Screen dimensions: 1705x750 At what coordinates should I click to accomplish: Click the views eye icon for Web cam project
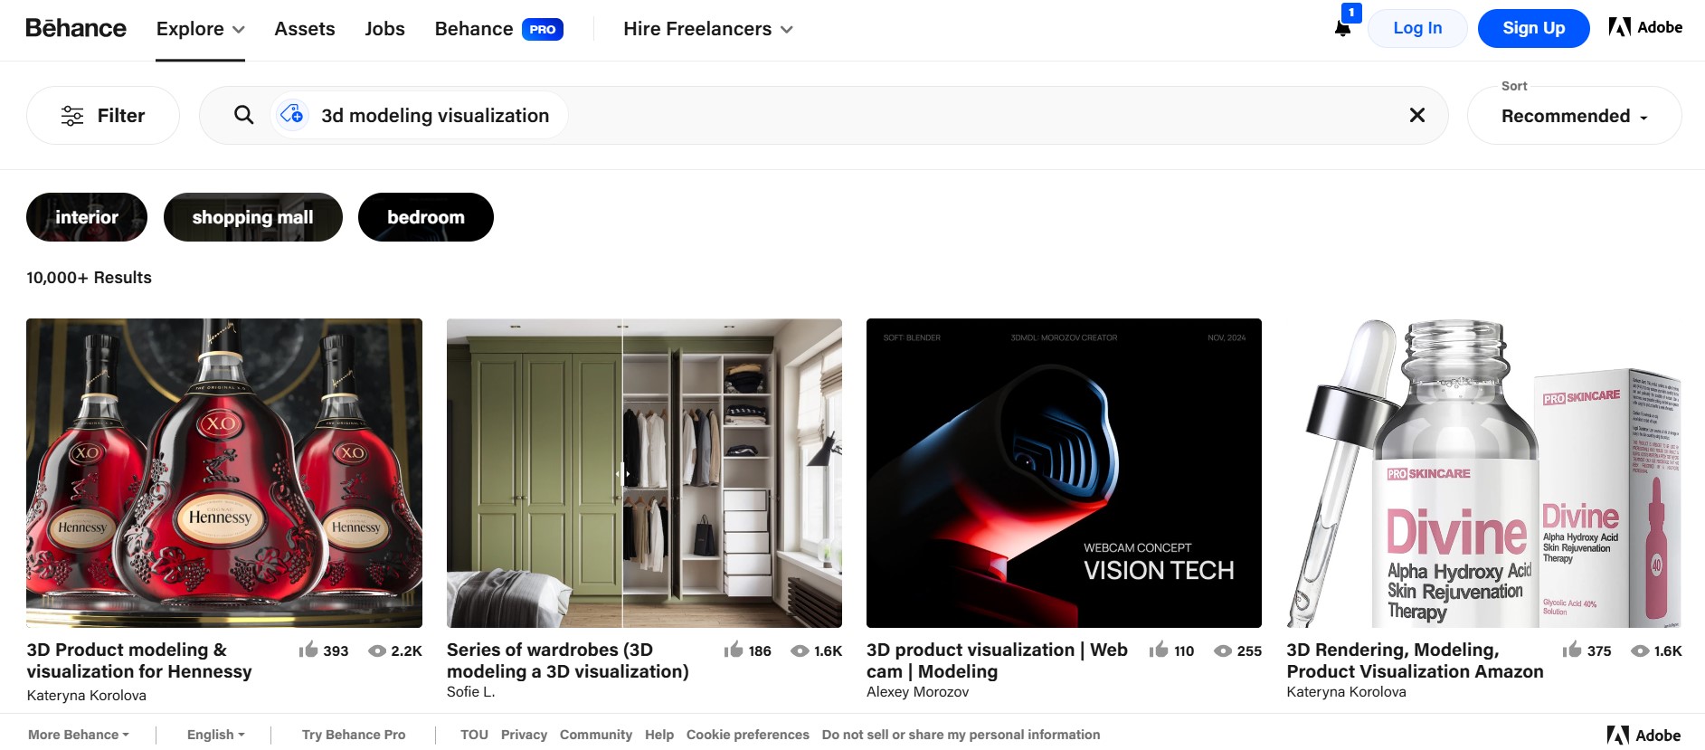1223,650
